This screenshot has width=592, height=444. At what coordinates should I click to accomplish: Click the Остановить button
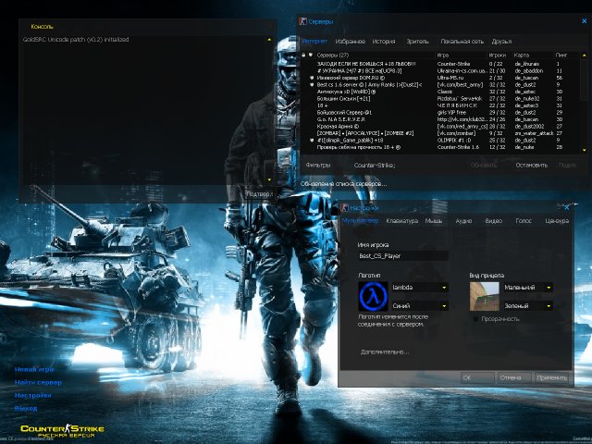(532, 165)
